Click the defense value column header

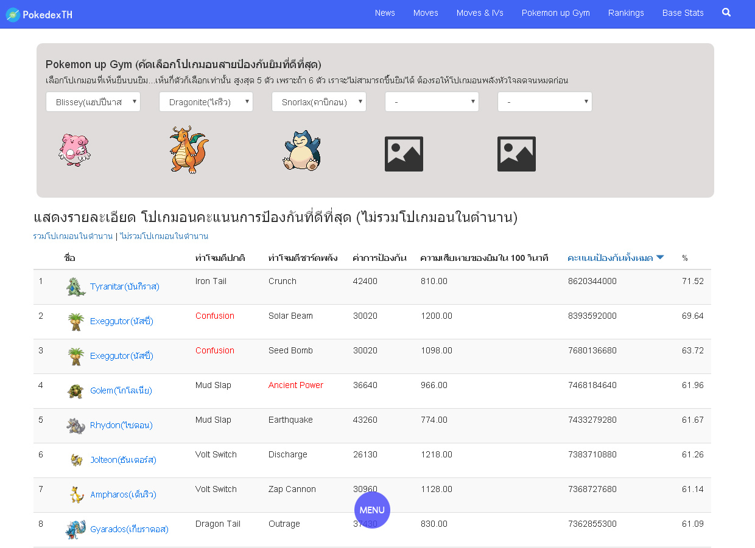tap(380, 258)
